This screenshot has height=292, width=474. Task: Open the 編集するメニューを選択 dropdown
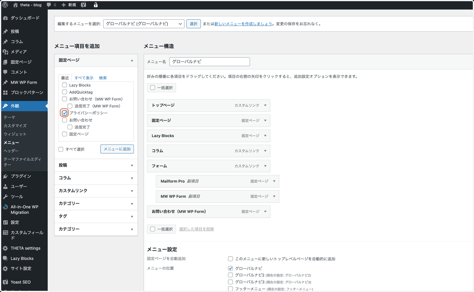pyautogui.click(x=144, y=24)
